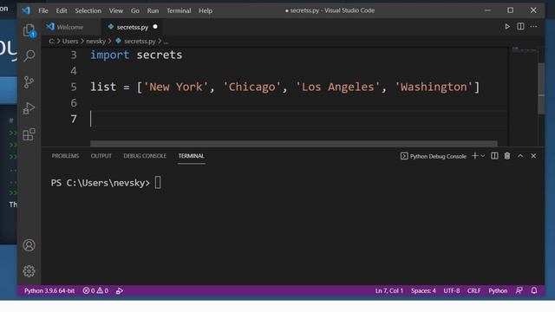The height and width of the screenshot is (312, 555).
Task: Open the Search view in activity bar
Action: (x=29, y=55)
